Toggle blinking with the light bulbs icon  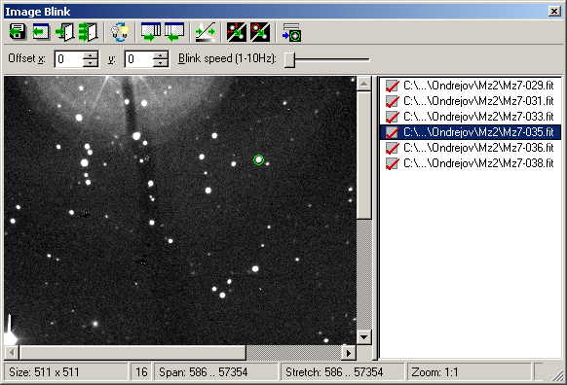(x=119, y=32)
